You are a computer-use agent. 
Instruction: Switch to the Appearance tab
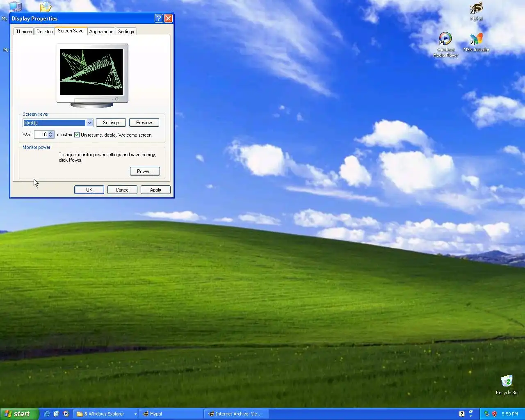(x=101, y=32)
